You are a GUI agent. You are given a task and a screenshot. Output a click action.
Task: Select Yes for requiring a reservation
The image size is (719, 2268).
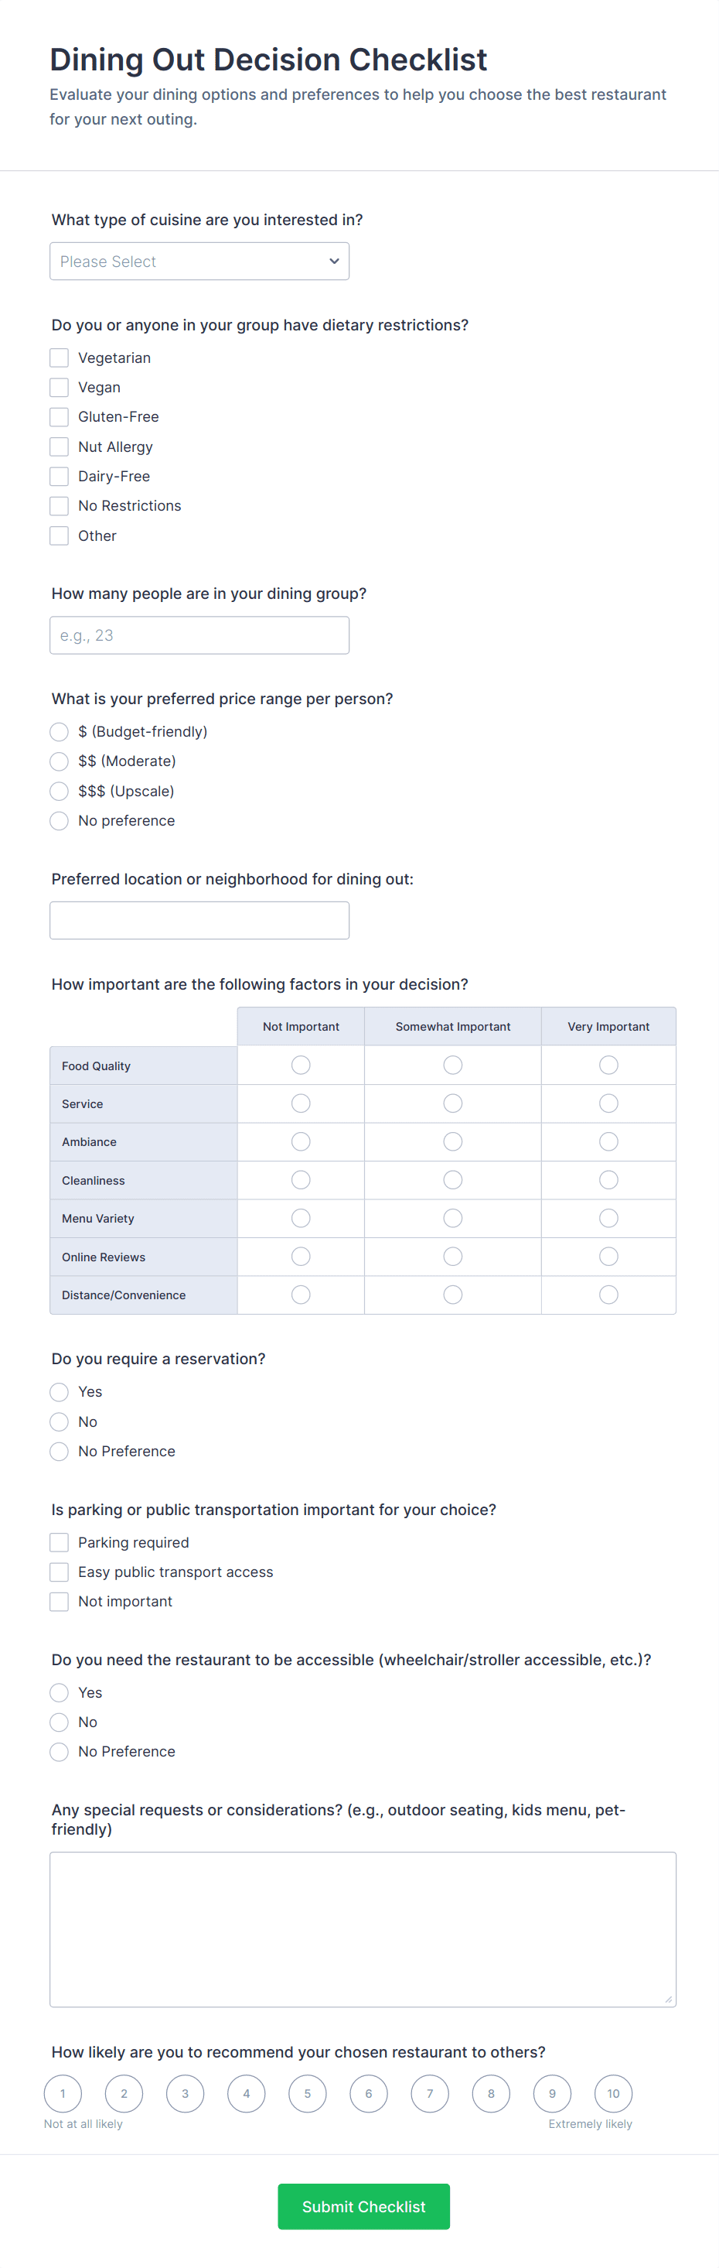[x=59, y=1392]
